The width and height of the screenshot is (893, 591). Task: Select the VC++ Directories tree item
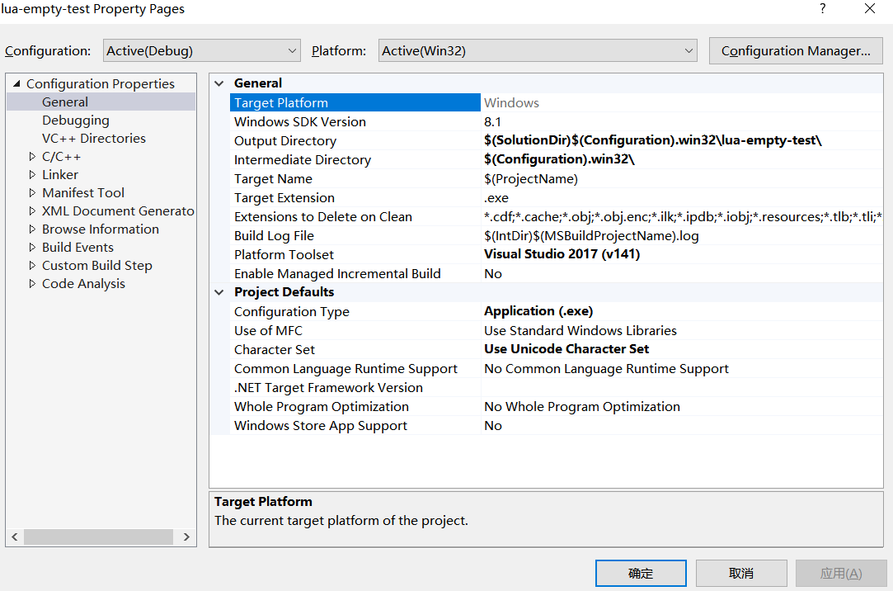[x=94, y=139]
